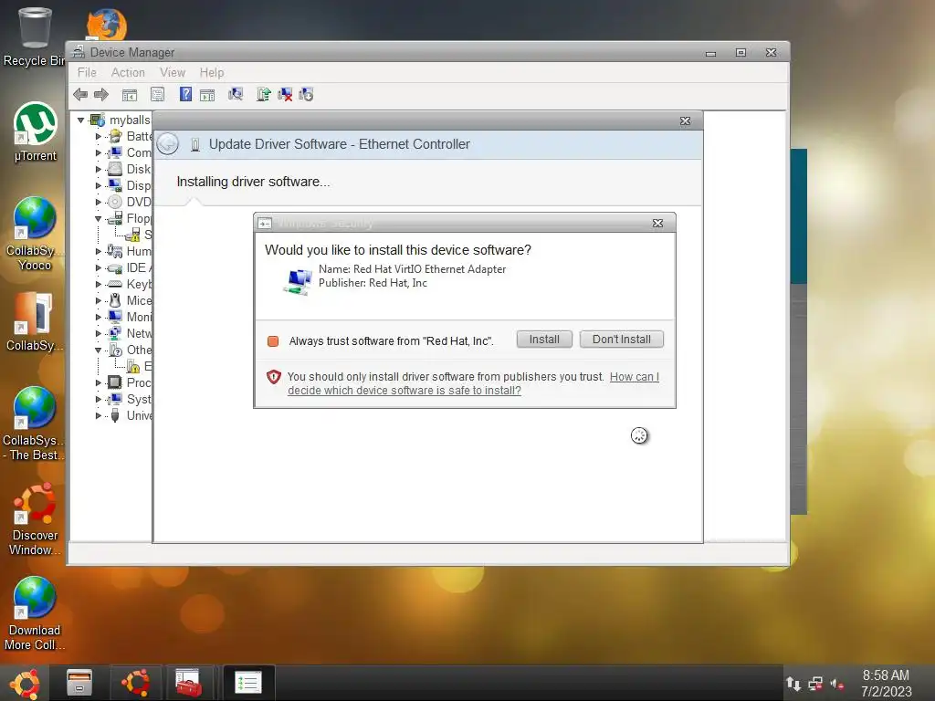
Task: Click the Update Driver Software toolbar icon
Action: click(x=263, y=94)
